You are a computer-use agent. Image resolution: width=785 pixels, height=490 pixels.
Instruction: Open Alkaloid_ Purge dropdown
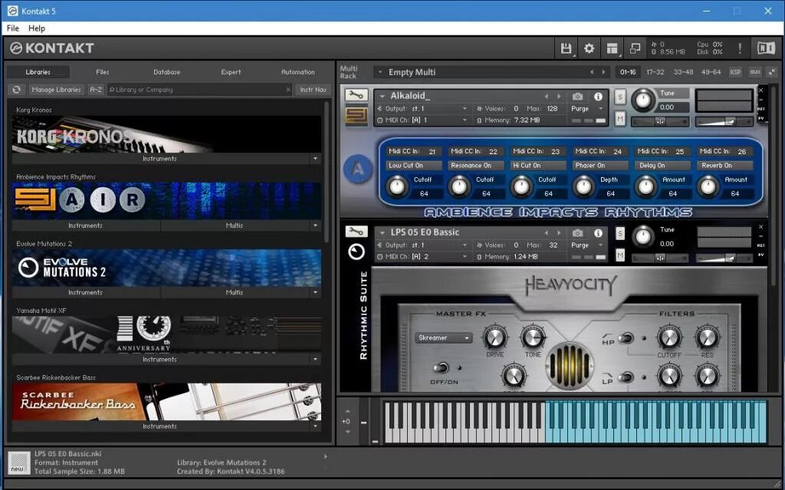coord(587,109)
